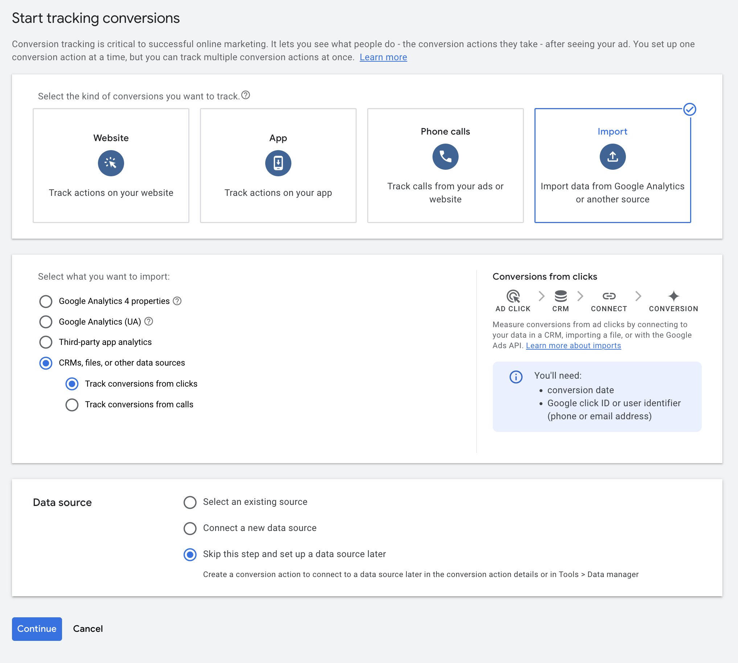Screen dimensions: 738x663
Task: Choose Select an existing source option
Action: (x=190, y=502)
